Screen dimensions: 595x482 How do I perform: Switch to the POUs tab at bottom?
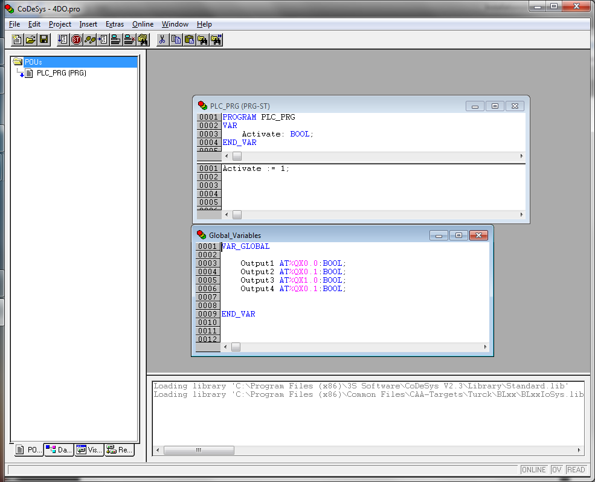point(29,450)
